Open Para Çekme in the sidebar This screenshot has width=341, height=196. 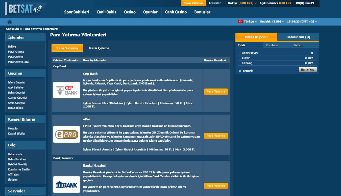(15, 57)
